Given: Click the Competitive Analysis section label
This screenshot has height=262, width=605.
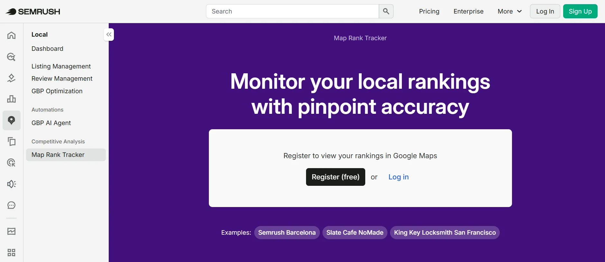Looking at the screenshot, I should coord(58,141).
